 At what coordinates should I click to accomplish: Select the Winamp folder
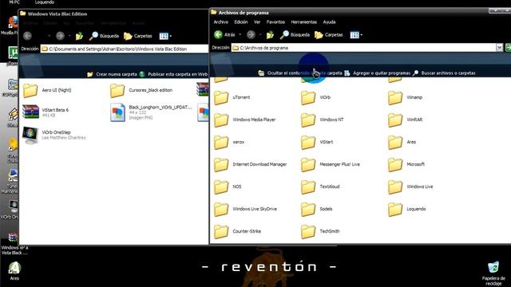click(405, 97)
